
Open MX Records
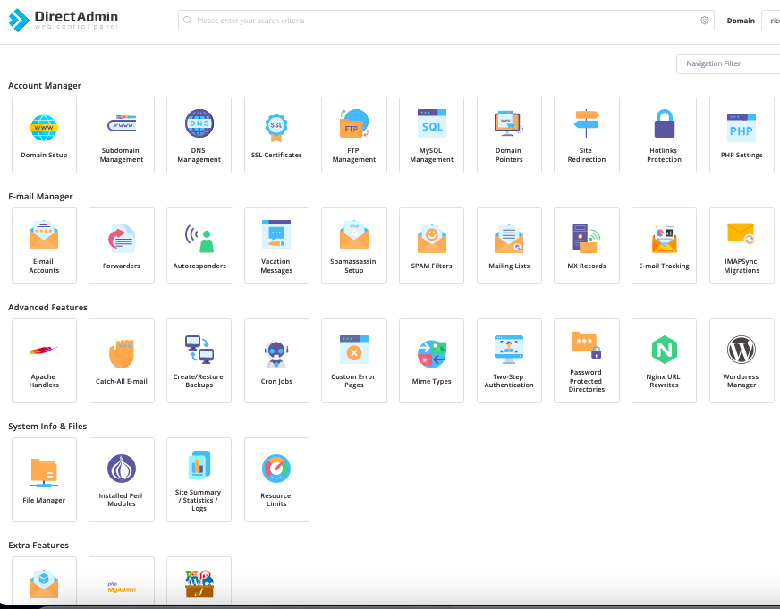point(587,246)
